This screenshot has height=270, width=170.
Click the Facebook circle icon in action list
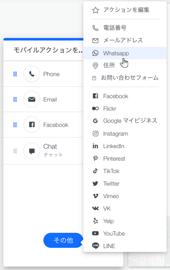[x=32, y=124]
